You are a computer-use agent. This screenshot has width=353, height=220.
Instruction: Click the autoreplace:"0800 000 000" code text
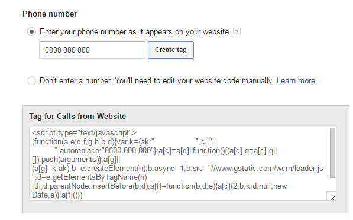pos(106,151)
